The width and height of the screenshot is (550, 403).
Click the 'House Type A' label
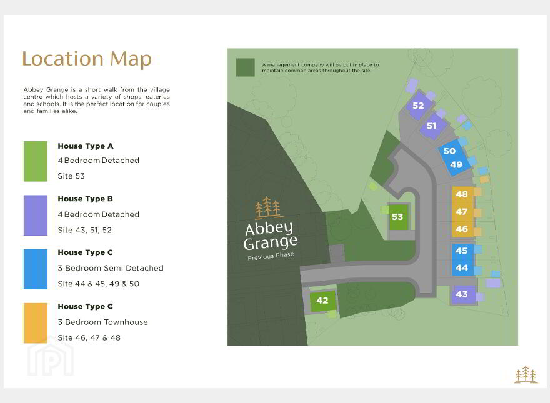click(86, 146)
